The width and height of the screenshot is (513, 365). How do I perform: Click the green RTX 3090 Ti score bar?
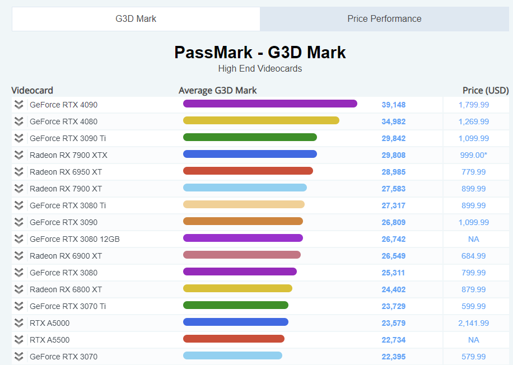250,137
